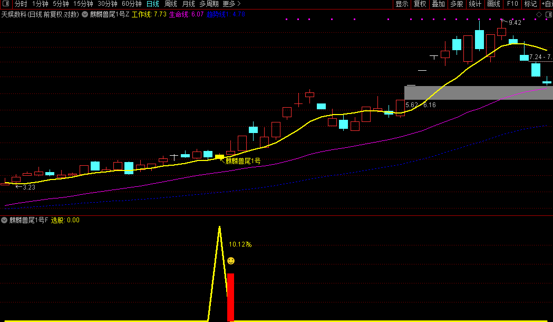The height and width of the screenshot is (322, 553).
Task: Switch to 分时 chart view
Action: tap(21, 4)
